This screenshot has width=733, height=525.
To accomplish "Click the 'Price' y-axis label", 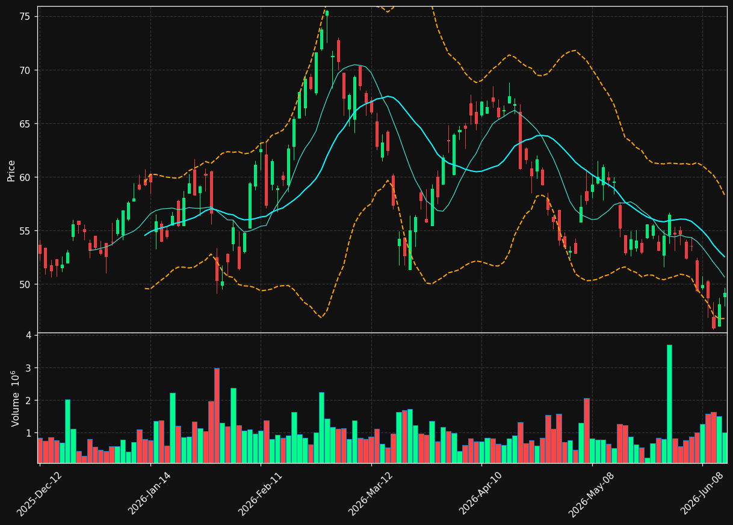I will [x=11, y=170].
